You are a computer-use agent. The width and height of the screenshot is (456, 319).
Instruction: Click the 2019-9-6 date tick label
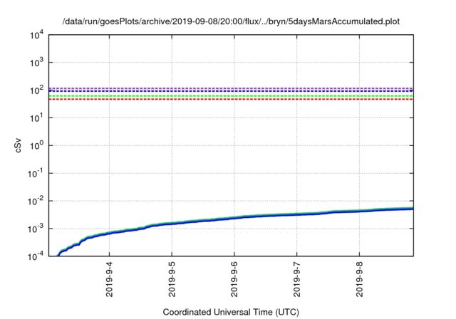(x=234, y=279)
